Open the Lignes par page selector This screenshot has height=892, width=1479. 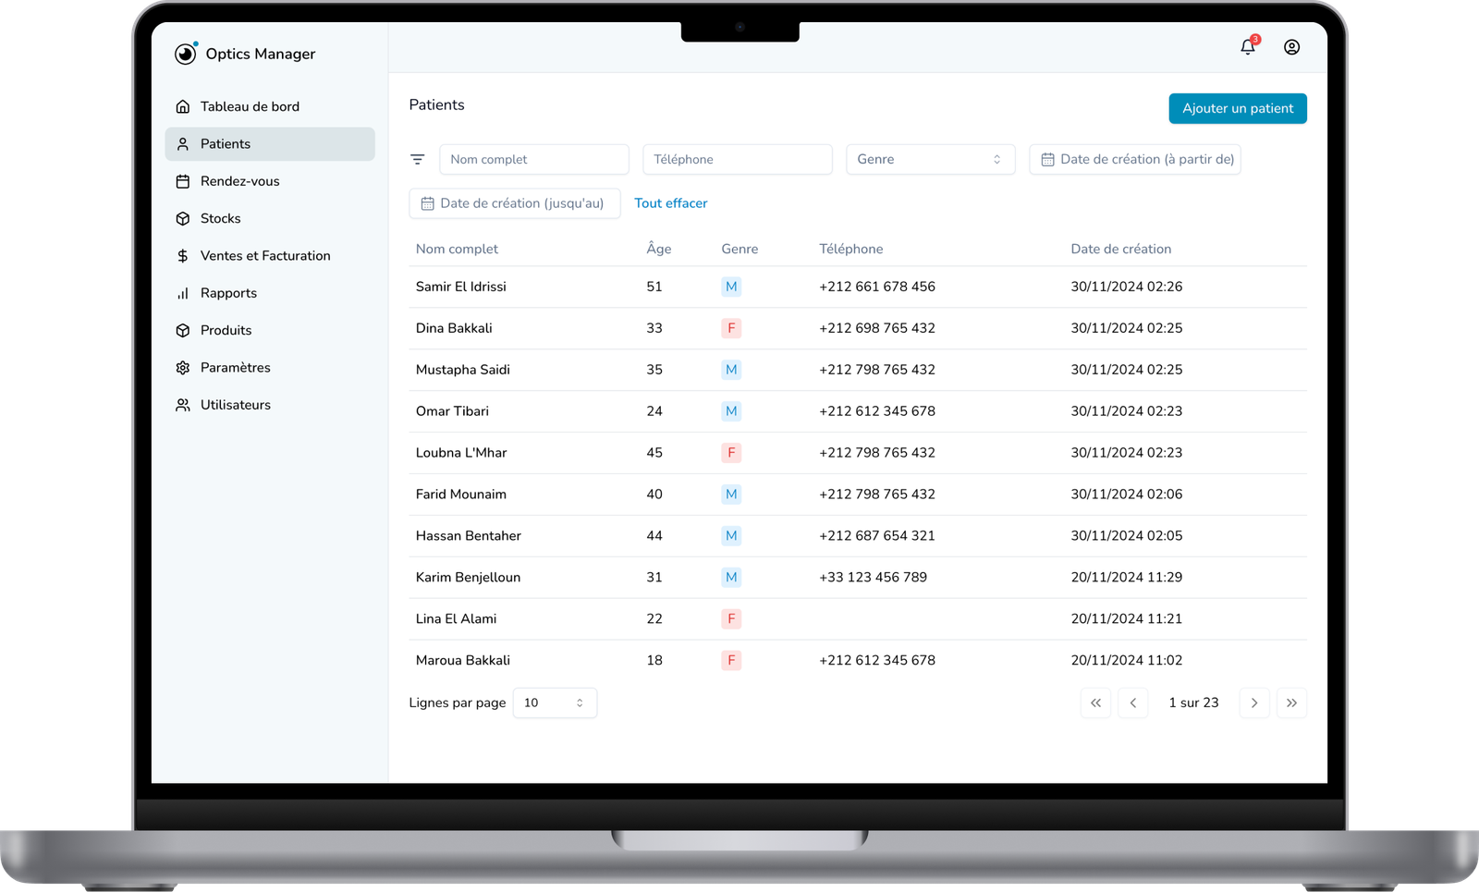pos(555,703)
